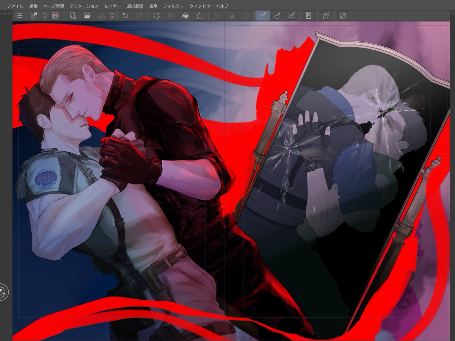Open the 編集 menu
Screen dimensions: 455x341
[33, 6]
